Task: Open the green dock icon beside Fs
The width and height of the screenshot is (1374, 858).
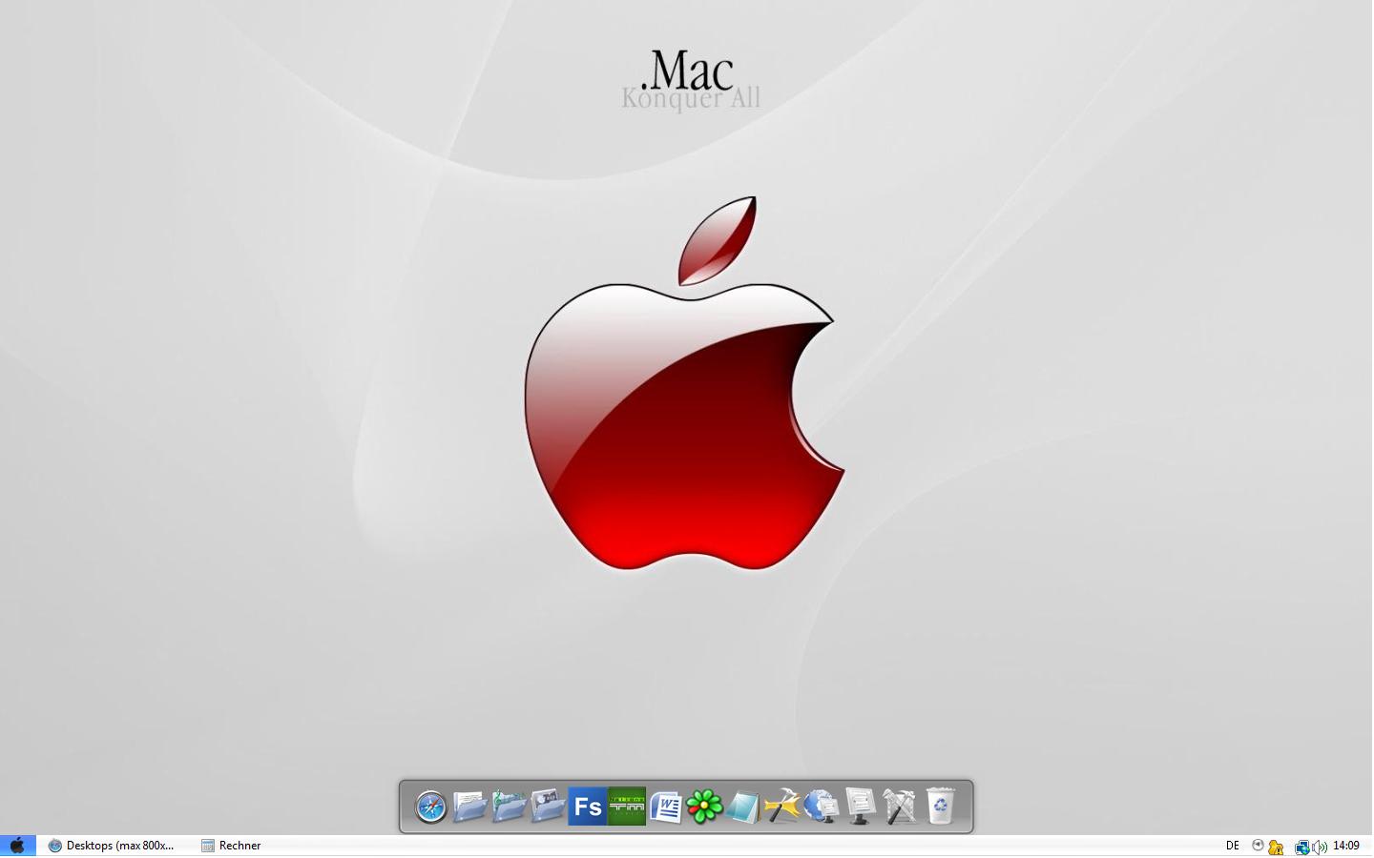Action: click(627, 807)
